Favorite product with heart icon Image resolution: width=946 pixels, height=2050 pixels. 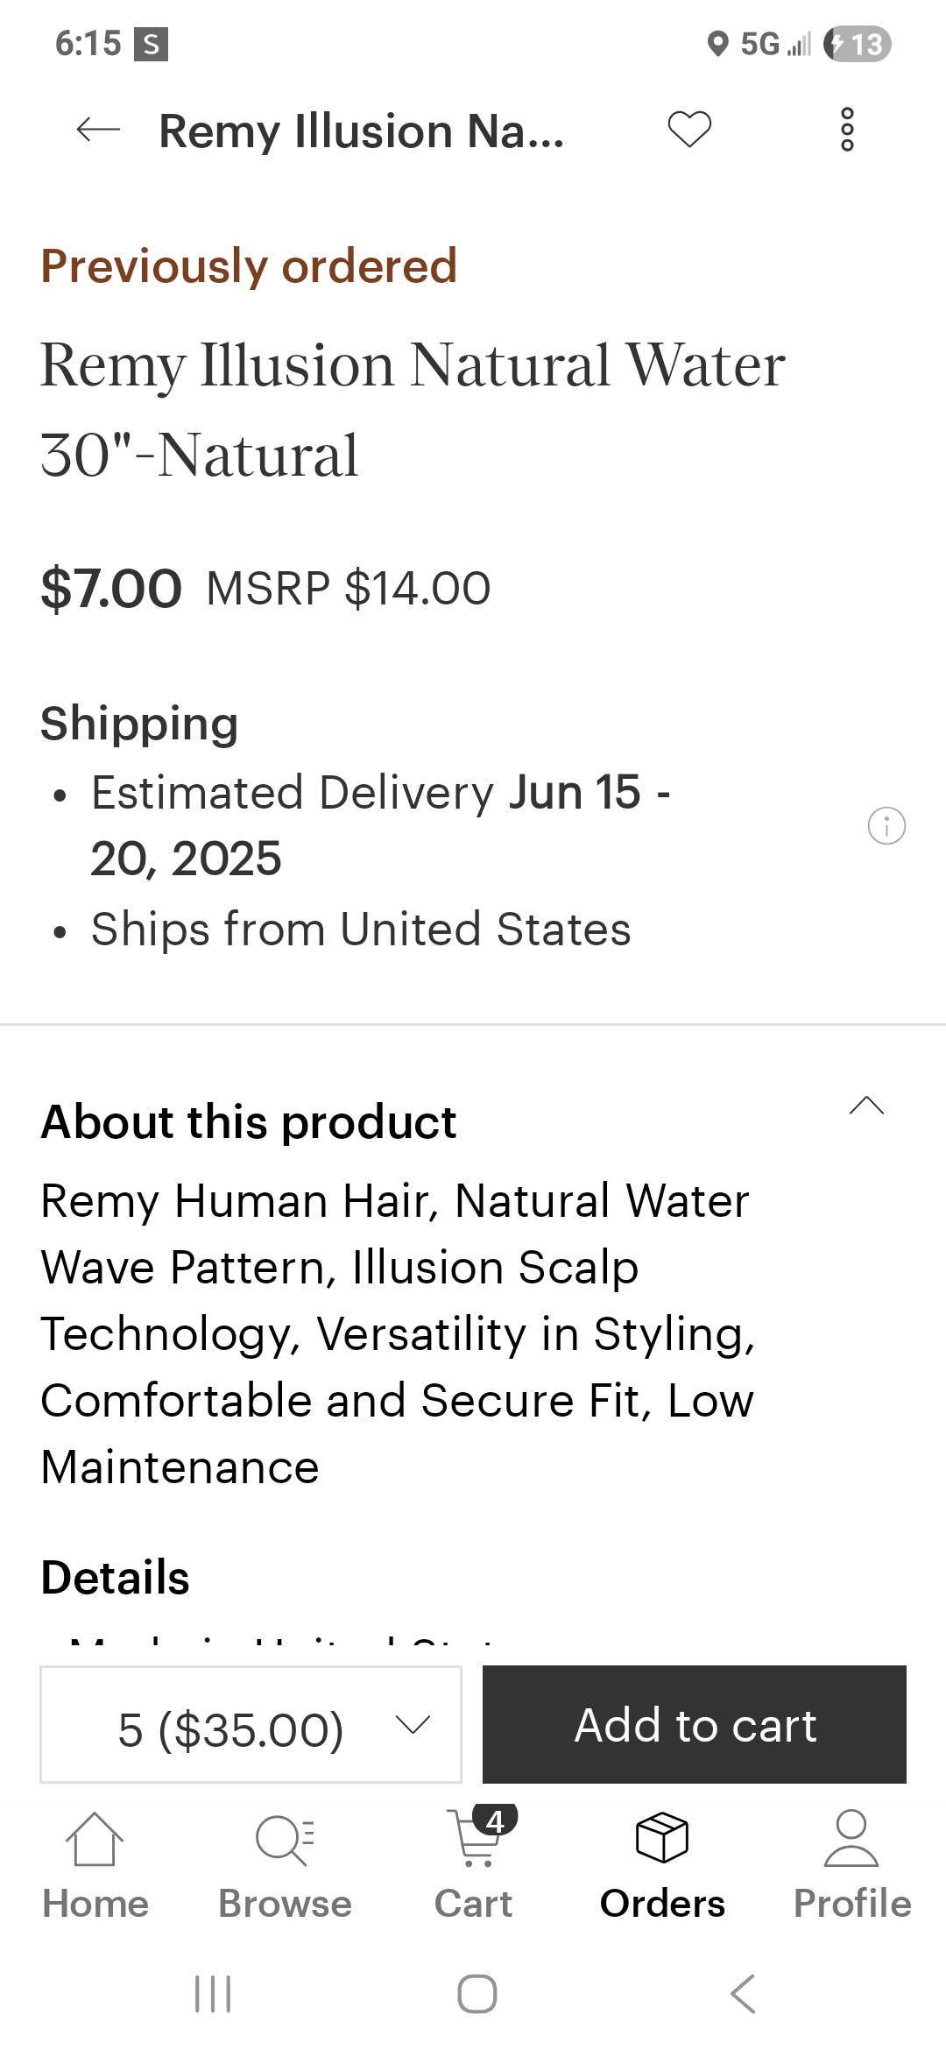pyautogui.click(x=689, y=130)
